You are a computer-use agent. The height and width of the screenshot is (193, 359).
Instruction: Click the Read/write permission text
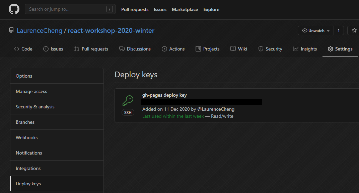(x=222, y=116)
